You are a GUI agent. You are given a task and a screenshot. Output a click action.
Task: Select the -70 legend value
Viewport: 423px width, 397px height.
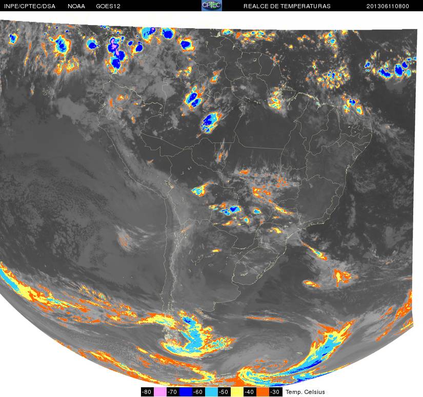[x=173, y=392]
